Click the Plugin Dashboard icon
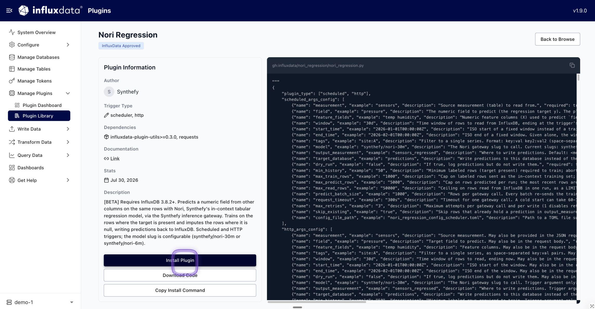 [x=17, y=105]
